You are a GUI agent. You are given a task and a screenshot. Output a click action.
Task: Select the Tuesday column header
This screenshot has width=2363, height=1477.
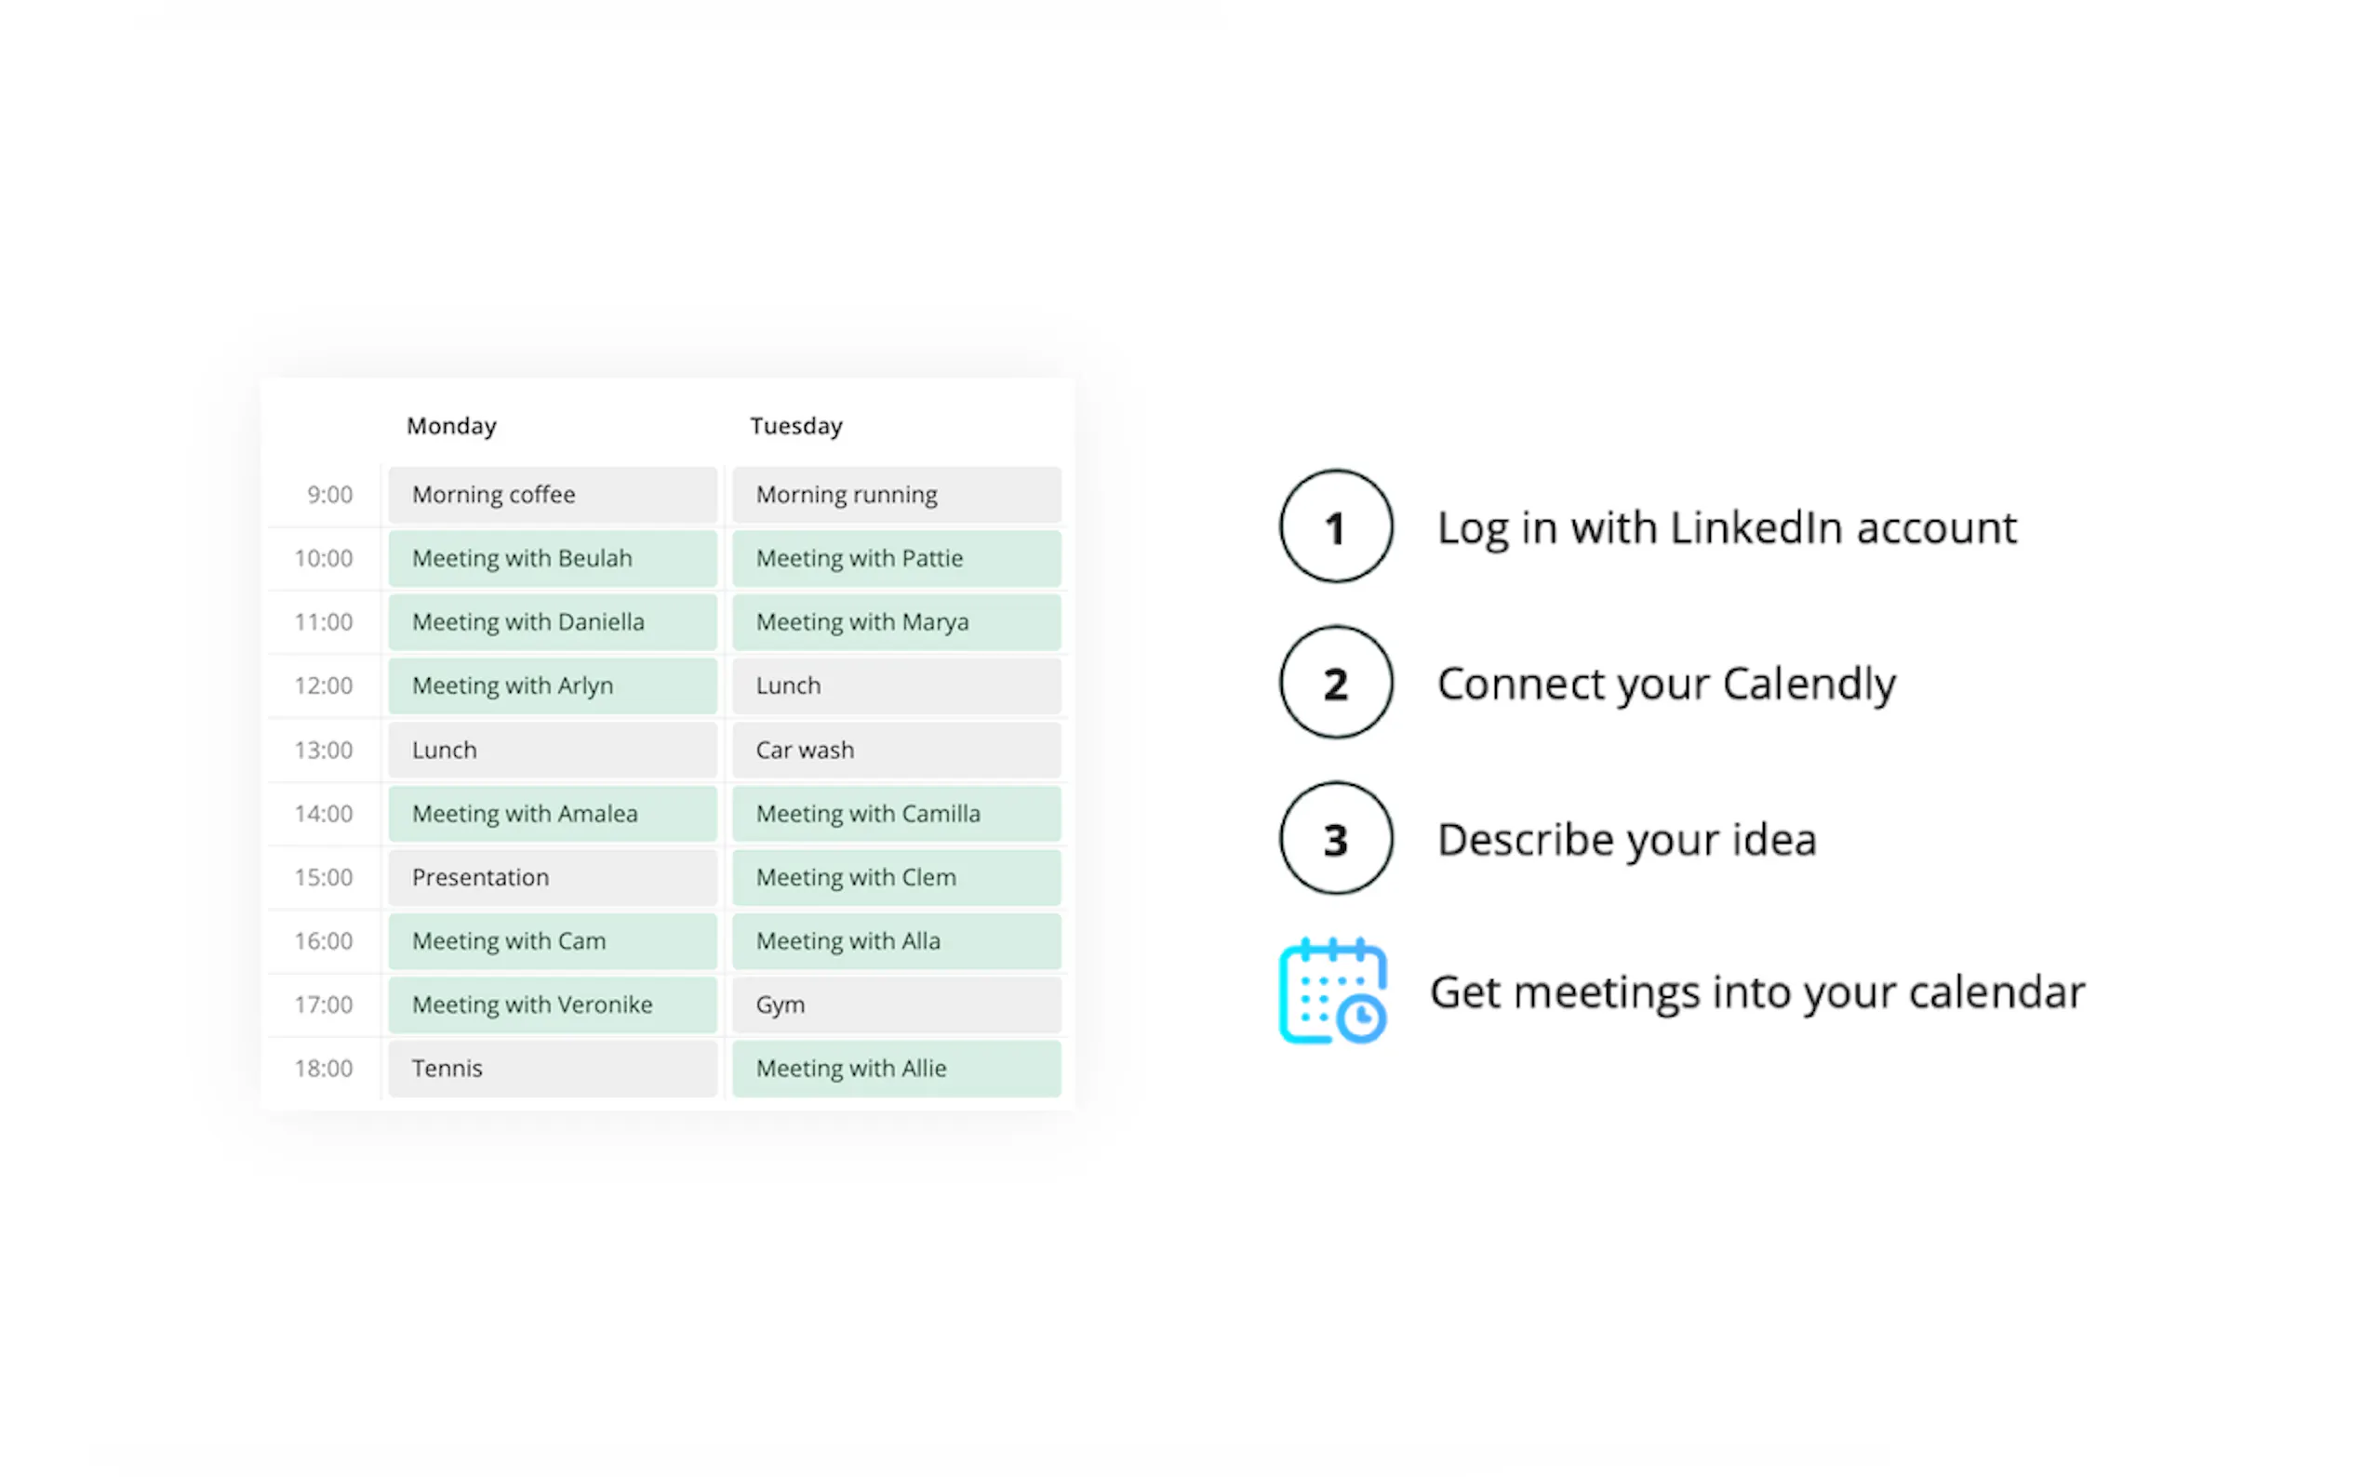[x=796, y=426]
